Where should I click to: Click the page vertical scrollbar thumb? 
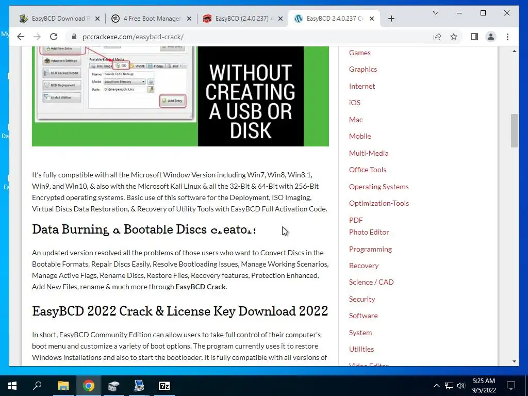tap(514, 130)
